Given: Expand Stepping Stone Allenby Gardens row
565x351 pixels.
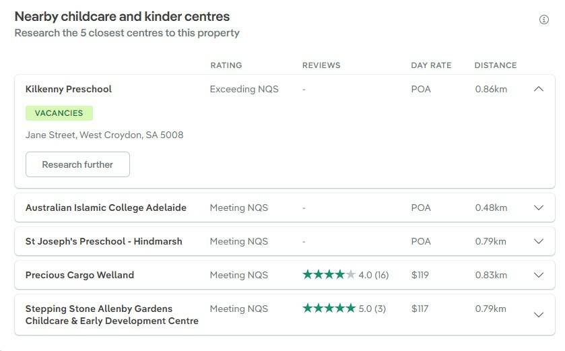Looking at the screenshot, I should click(538, 315).
